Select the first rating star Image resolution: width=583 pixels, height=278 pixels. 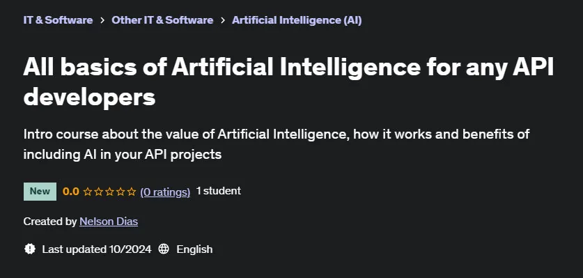87,192
